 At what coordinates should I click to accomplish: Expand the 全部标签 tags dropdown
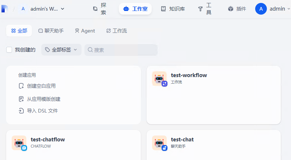61,50
